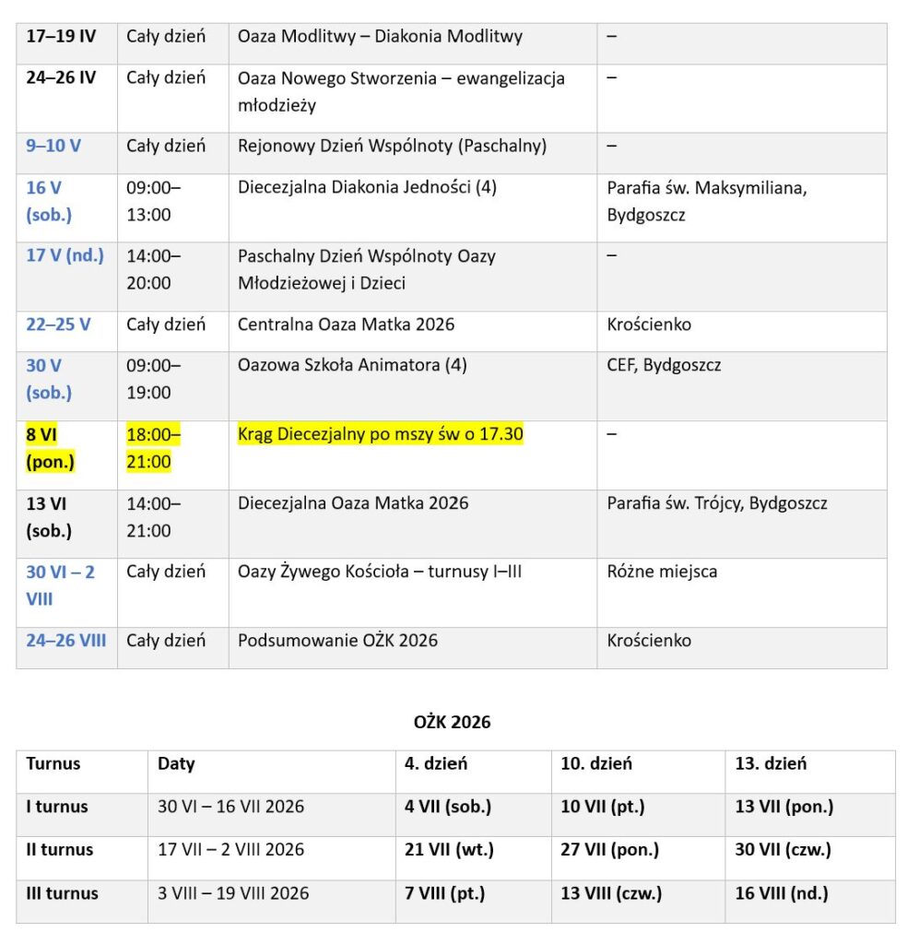The width and height of the screenshot is (907, 944).
Task: Click the "3 VIII – 19 VIII 2026" dates cell
Action: (233, 893)
